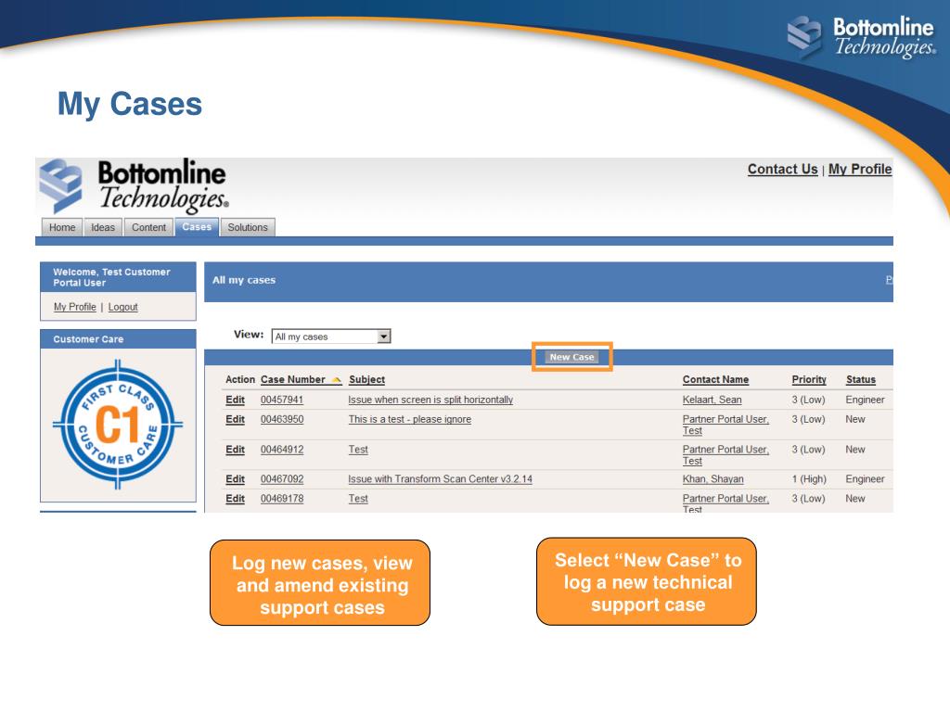Image resolution: width=950 pixels, height=712 pixels.
Task: Open case number 00464912
Action: (x=282, y=450)
